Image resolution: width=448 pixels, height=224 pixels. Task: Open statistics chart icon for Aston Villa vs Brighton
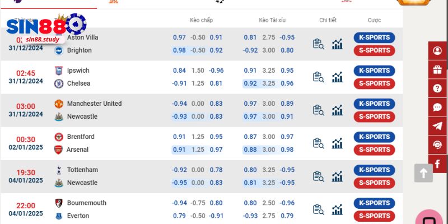(337, 44)
